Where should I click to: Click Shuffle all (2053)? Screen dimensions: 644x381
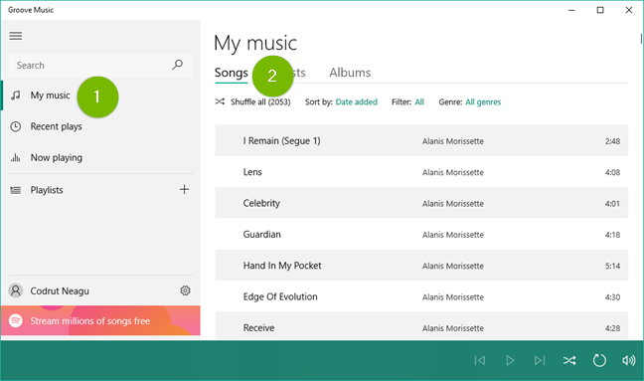click(x=260, y=101)
